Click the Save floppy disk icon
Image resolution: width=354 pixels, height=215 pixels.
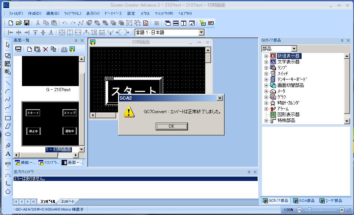(27, 23)
